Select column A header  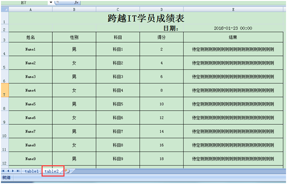[31, 10]
